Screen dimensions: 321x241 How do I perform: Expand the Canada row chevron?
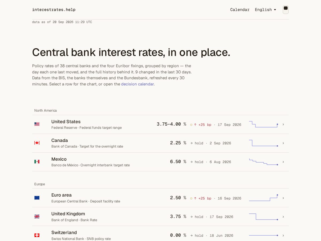283,143
